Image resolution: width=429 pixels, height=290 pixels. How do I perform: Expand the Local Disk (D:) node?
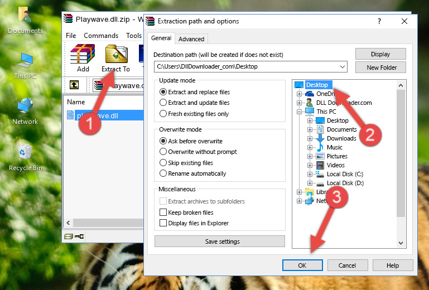[310, 183]
